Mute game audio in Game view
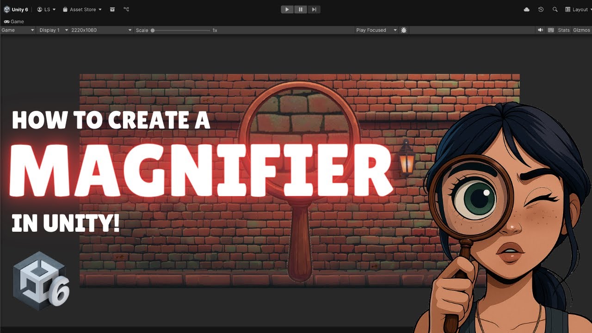Viewport: 592px width, 333px height. (x=540, y=30)
